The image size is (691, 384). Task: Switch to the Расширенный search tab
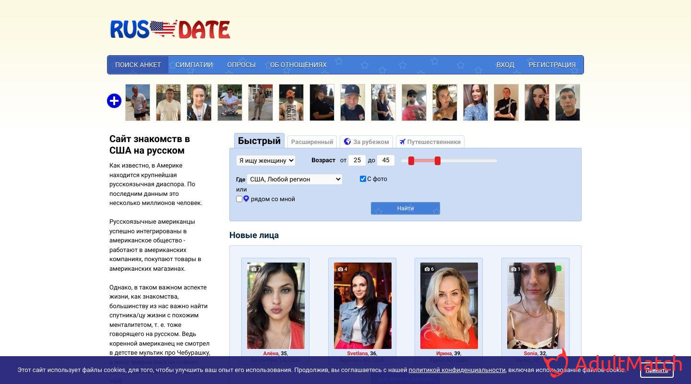click(312, 142)
